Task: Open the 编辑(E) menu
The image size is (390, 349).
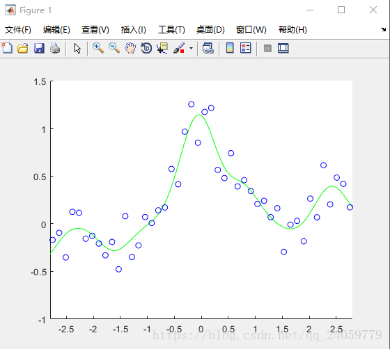Action: click(x=56, y=30)
